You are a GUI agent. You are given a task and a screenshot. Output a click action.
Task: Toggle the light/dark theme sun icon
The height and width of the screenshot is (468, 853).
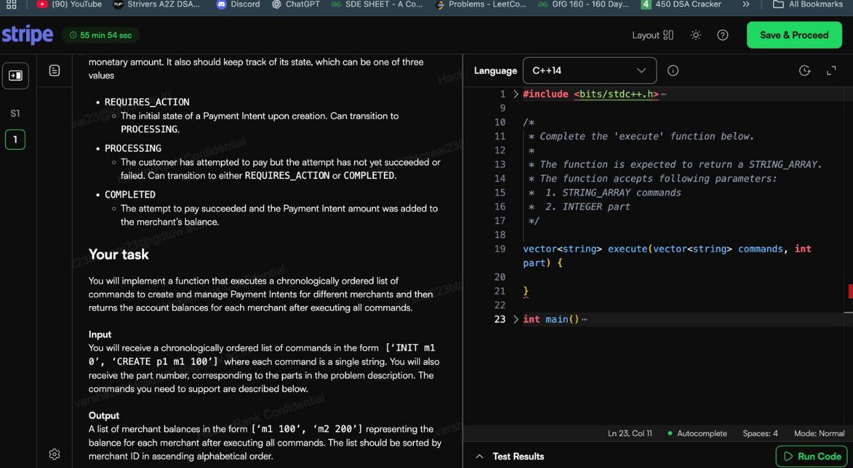[x=696, y=35]
